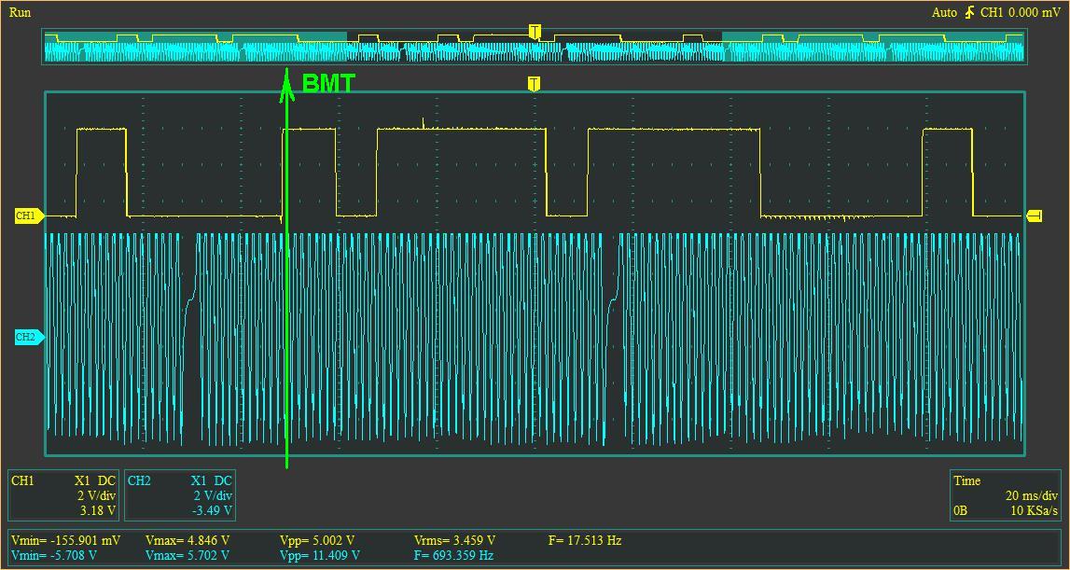Click the CH1 ground level marker
This screenshot has width=1070, height=570.
(29, 215)
